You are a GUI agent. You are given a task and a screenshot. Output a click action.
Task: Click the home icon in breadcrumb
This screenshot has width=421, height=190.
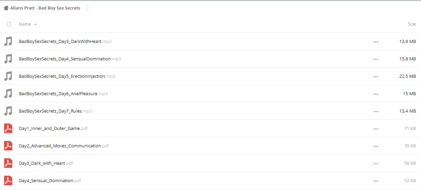(6, 8)
